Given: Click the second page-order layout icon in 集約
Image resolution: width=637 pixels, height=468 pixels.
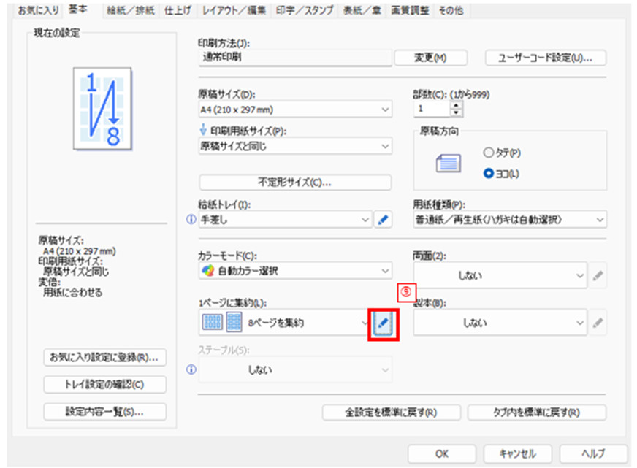Looking at the screenshot, I should pos(234,323).
